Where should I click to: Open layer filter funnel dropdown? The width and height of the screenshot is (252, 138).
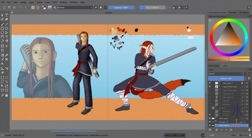248,74
